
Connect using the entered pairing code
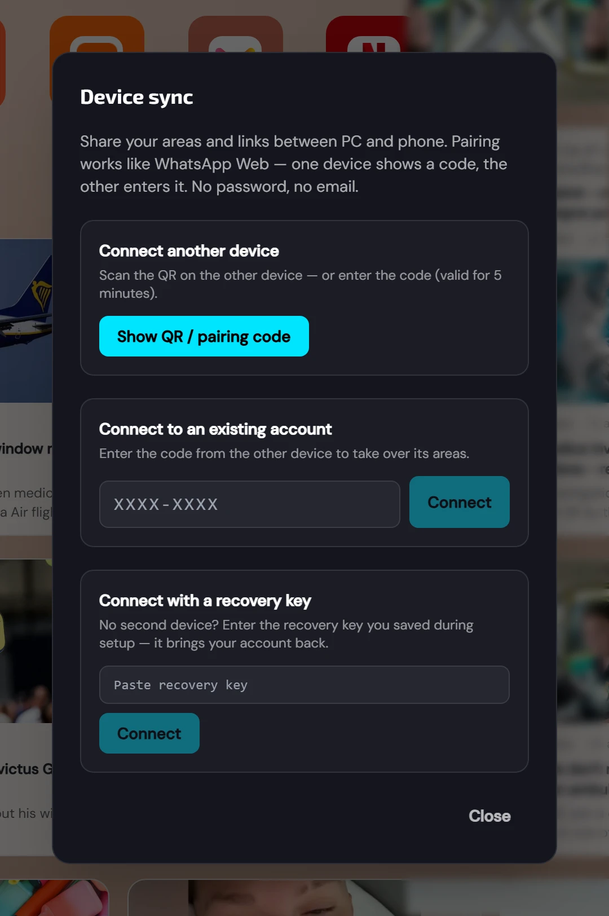(x=460, y=502)
